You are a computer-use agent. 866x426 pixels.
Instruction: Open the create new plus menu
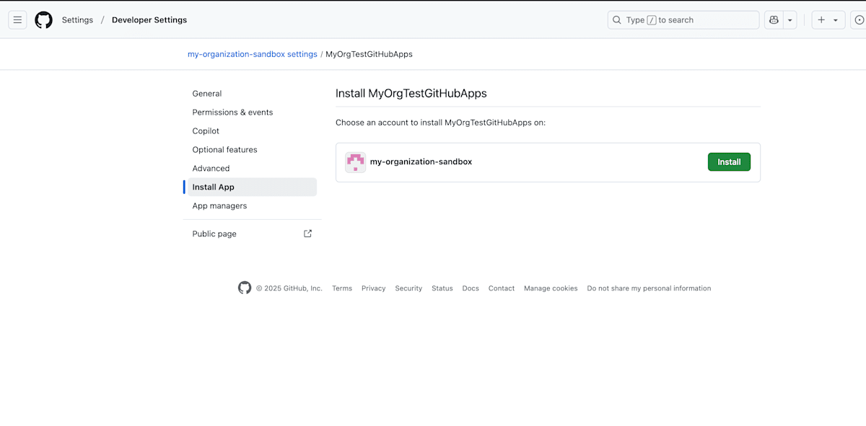[x=828, y=20]
